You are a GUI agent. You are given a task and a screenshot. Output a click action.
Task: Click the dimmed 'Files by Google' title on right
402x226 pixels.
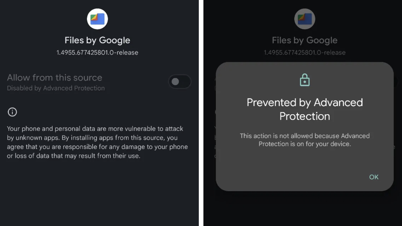[305, 40]
